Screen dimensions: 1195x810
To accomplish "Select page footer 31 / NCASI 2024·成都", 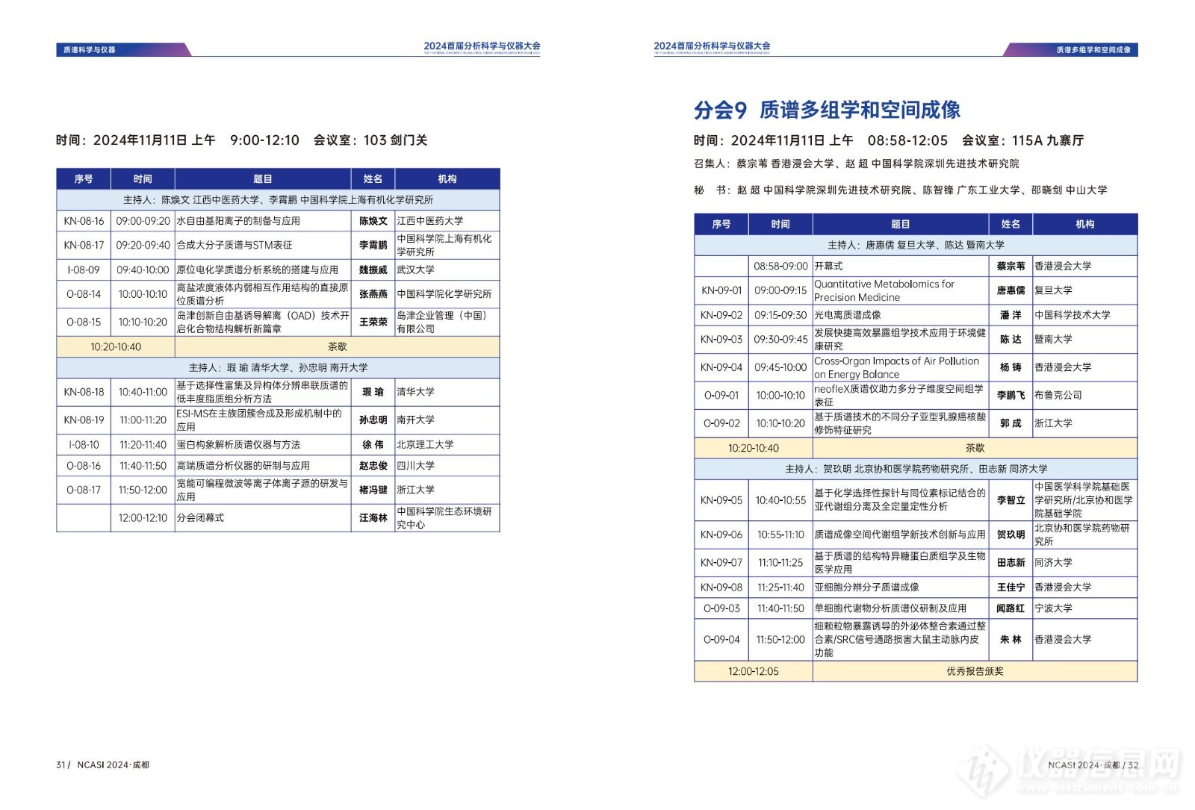I will (102, 765).
